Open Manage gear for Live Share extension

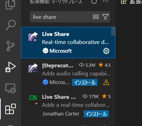(106, 51)
